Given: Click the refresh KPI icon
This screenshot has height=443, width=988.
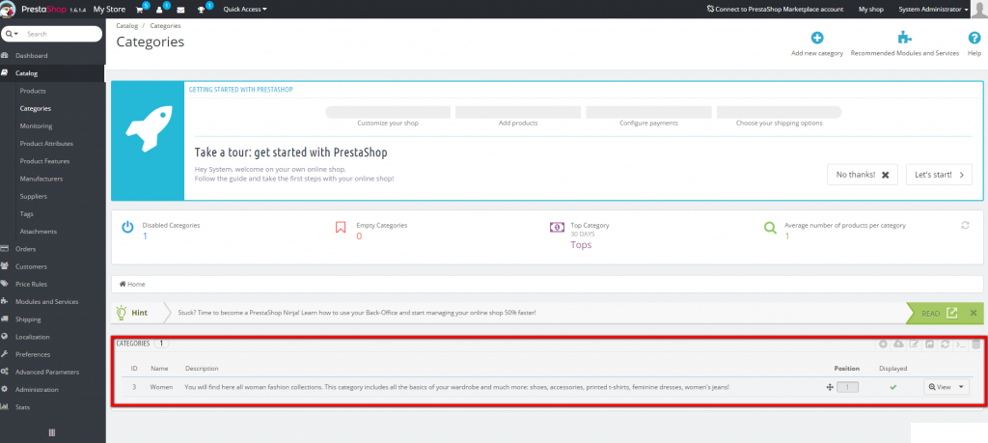Looking at the screenshot, I should [965, 225].
